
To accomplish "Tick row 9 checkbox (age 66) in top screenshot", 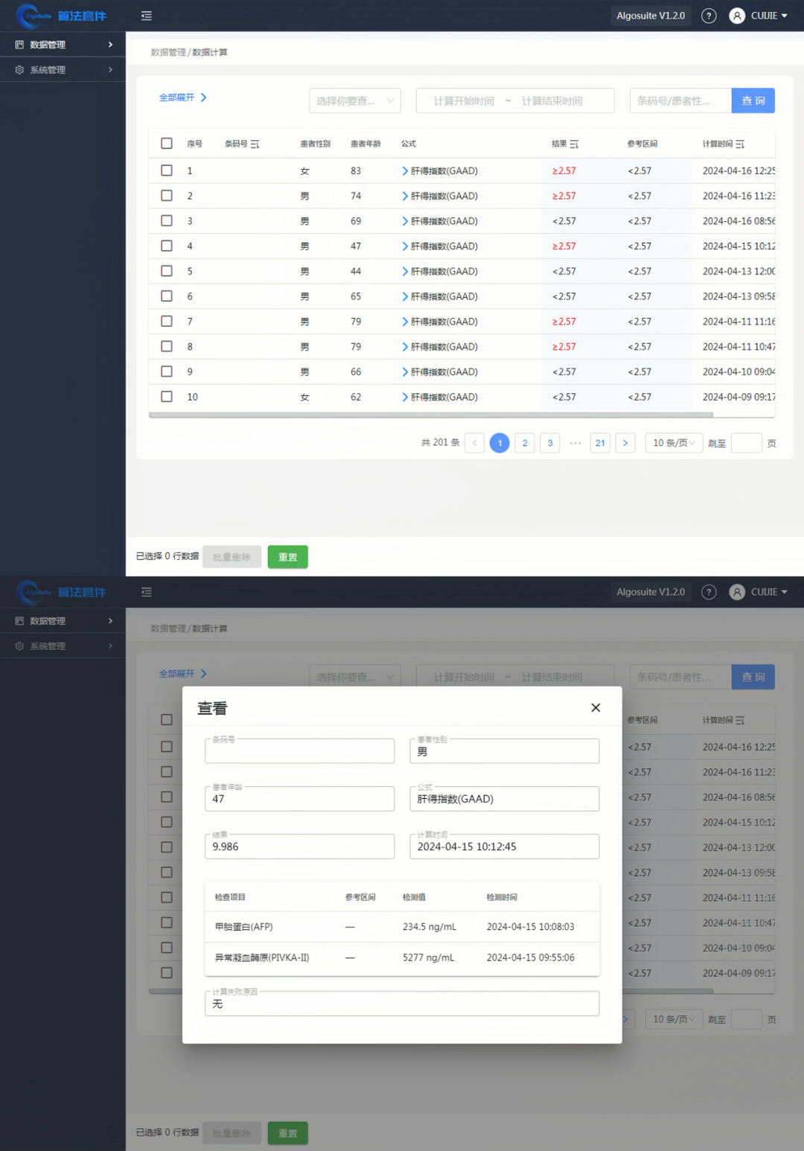I will [167, 372].
